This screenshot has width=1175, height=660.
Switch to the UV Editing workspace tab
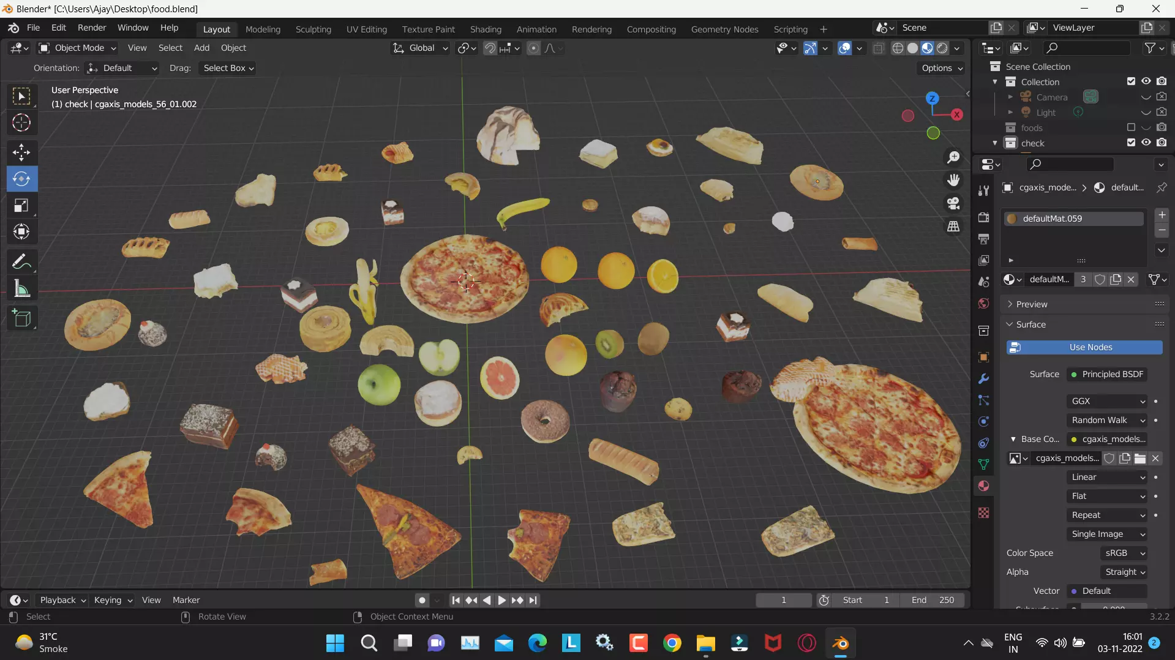click(367, 29)
